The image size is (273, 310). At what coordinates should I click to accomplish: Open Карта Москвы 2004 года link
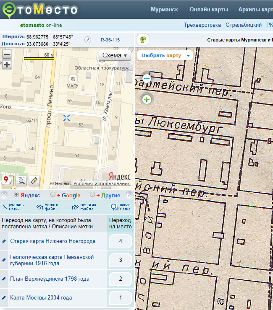(41, 297)
